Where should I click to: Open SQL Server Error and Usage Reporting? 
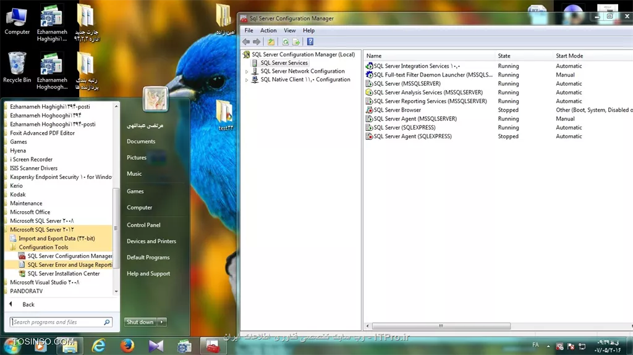[65, 265]
